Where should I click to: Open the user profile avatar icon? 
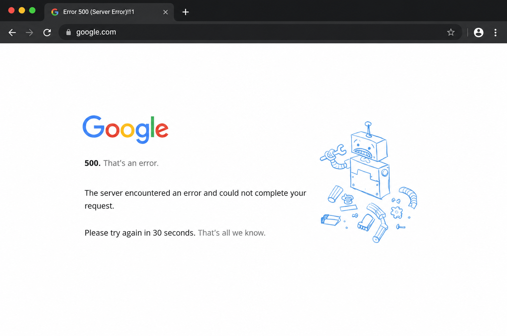point(478,32)
